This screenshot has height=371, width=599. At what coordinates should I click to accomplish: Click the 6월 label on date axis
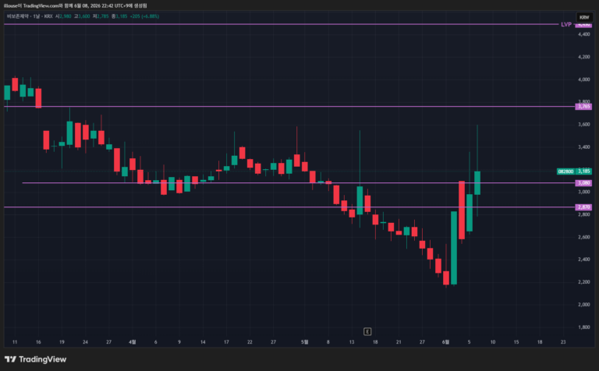click(x=445, y=342)
